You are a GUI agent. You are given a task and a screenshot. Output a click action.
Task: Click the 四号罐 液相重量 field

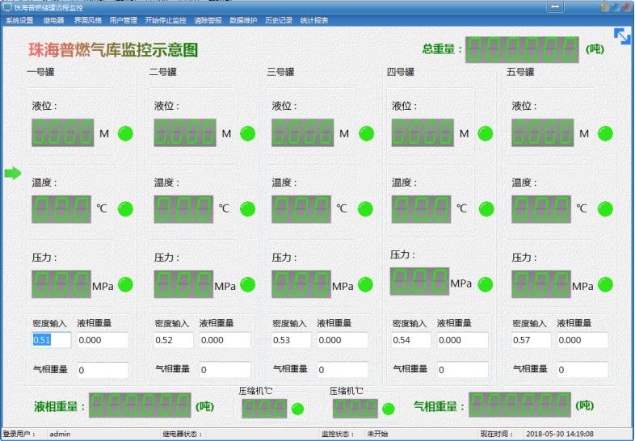pyautogui.click(x=462, y=340)
